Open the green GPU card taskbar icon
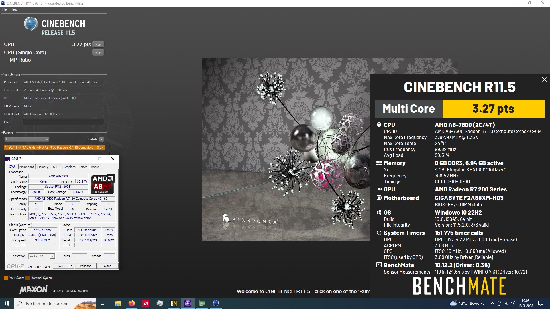550x309 pixels. pyautogui.click(x=202, y=303)
